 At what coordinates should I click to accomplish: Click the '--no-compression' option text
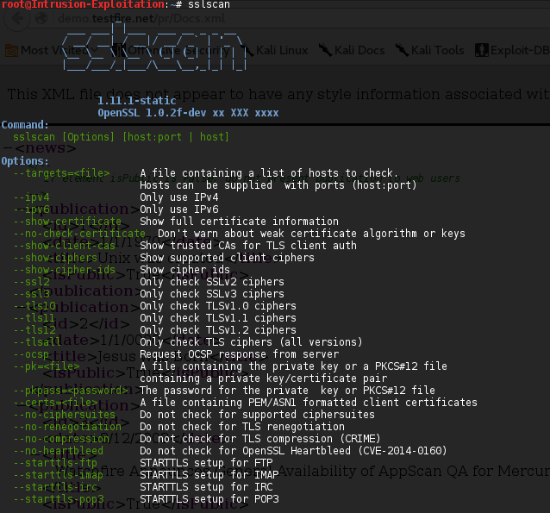coord(61,439)
